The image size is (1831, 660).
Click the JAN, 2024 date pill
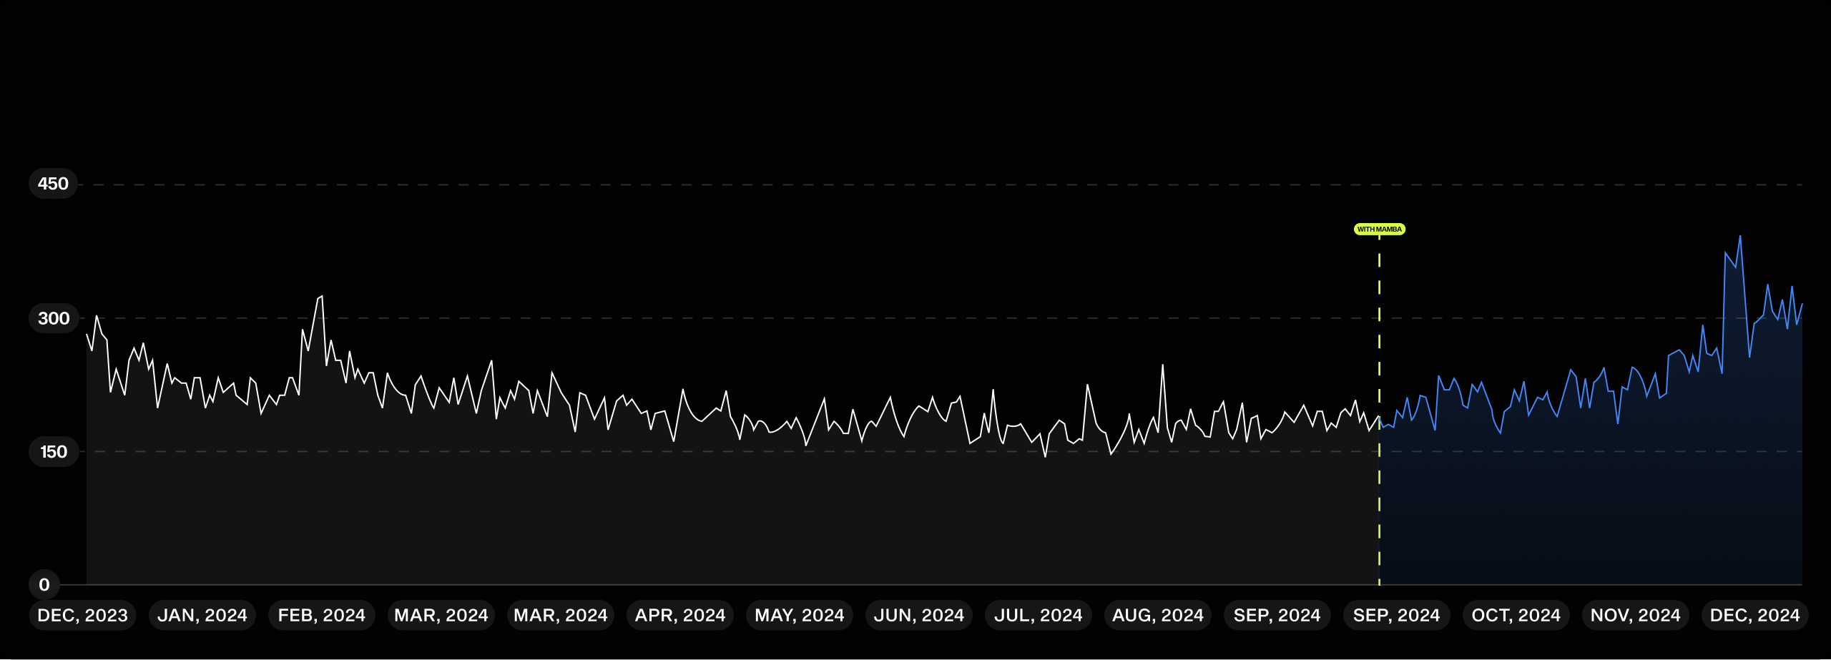pos(202,616)
